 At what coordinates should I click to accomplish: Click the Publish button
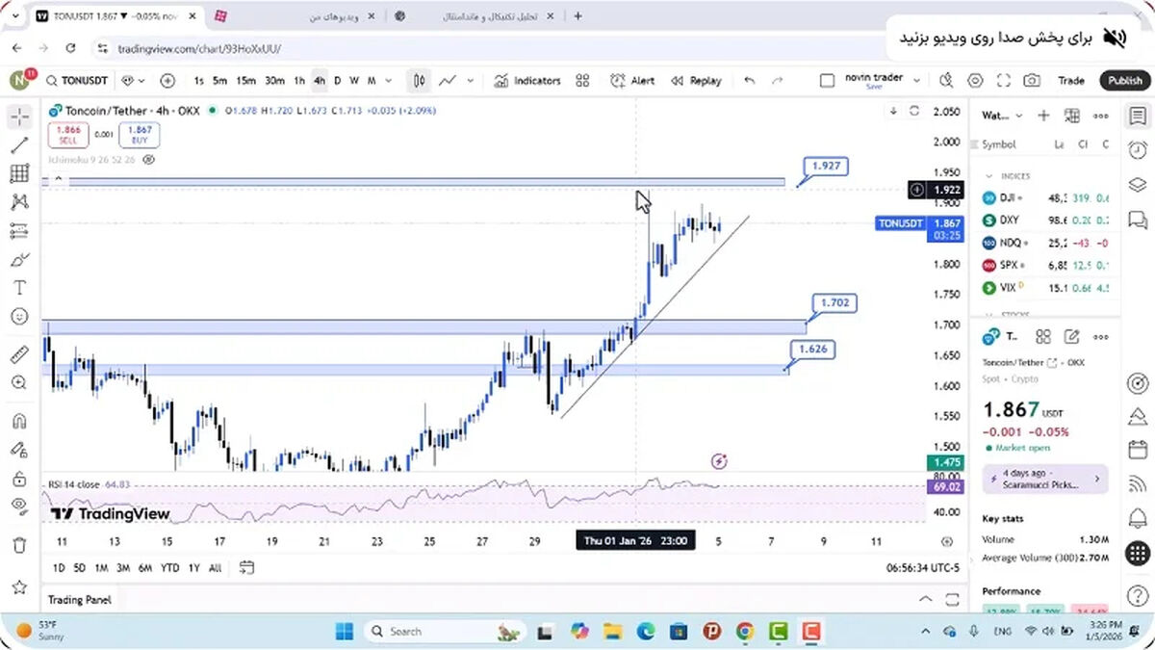click(1124, 81)
